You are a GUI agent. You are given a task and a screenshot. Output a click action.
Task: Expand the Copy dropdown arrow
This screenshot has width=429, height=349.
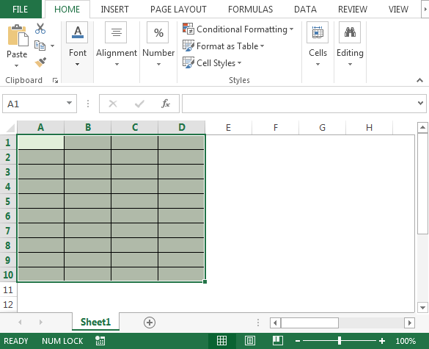[52, 46]
